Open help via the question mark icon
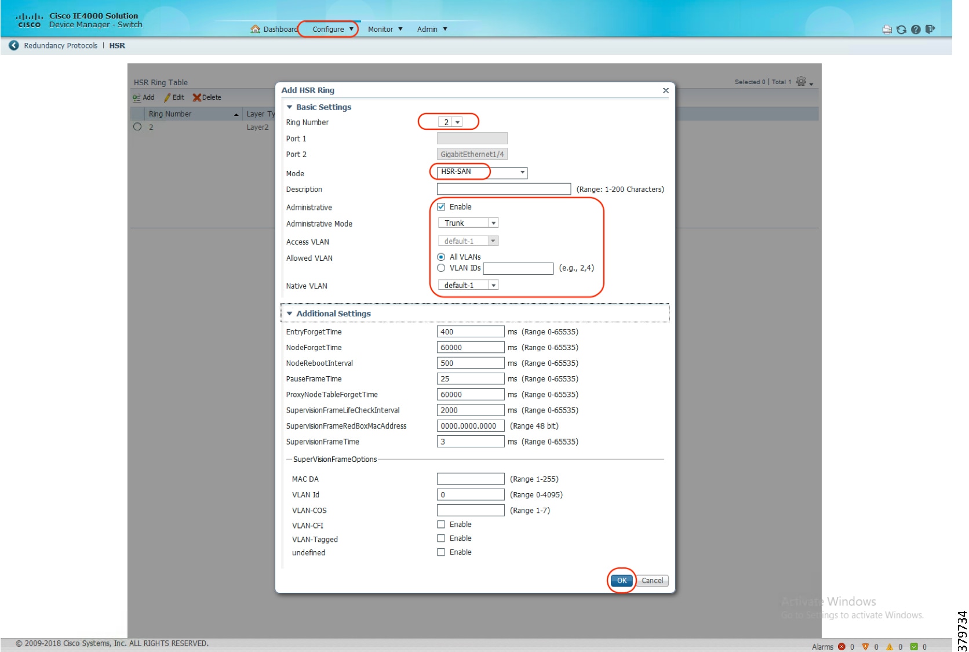 point(916,30)
